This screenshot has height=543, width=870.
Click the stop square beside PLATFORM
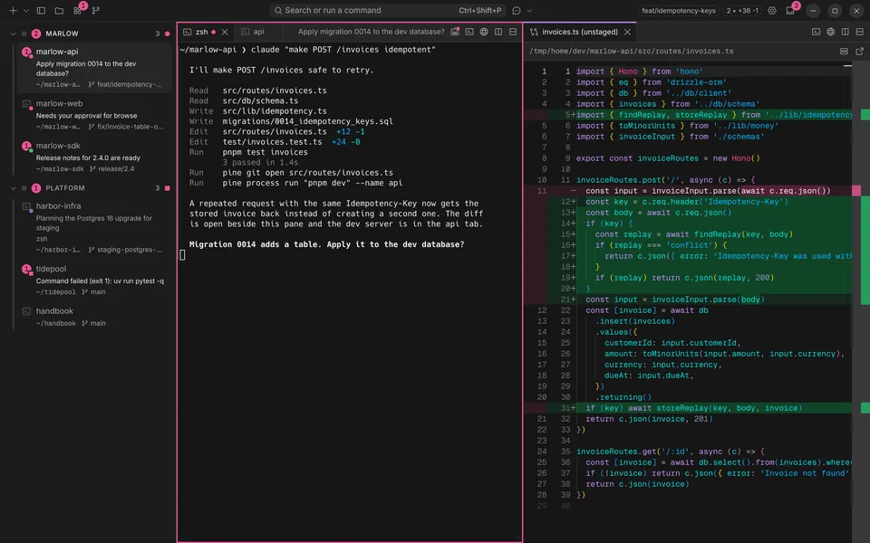point(24,188)
